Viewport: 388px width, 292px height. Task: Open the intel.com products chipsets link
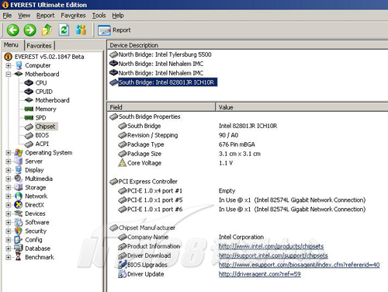tap(271, 246)
